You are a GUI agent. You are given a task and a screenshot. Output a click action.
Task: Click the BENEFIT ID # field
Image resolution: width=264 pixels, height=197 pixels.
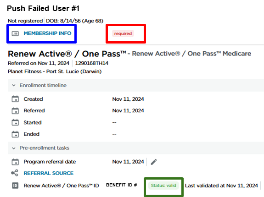coord(121,185)
